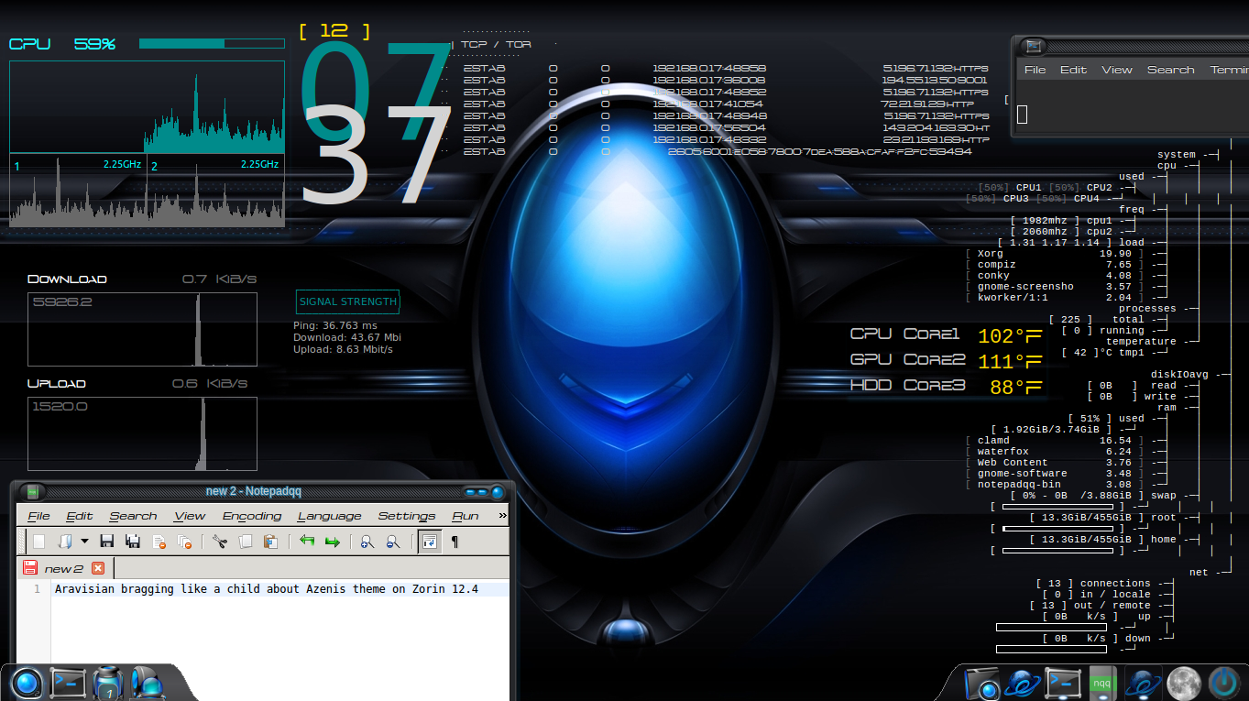This screenshot has width=1249, height=701.
Task: Click the Save icon in Notepadqq toolbar
Action: click(106, 542)
